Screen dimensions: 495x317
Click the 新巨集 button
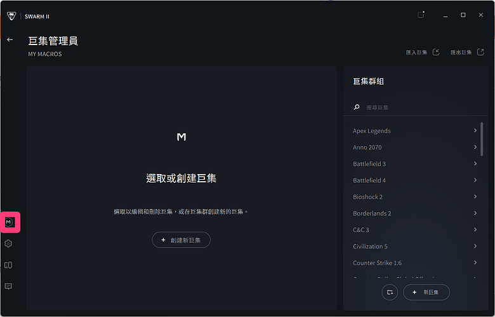[426, 292]
